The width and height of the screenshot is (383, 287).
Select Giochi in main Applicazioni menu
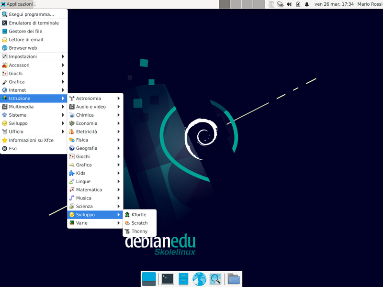point(34,74)
